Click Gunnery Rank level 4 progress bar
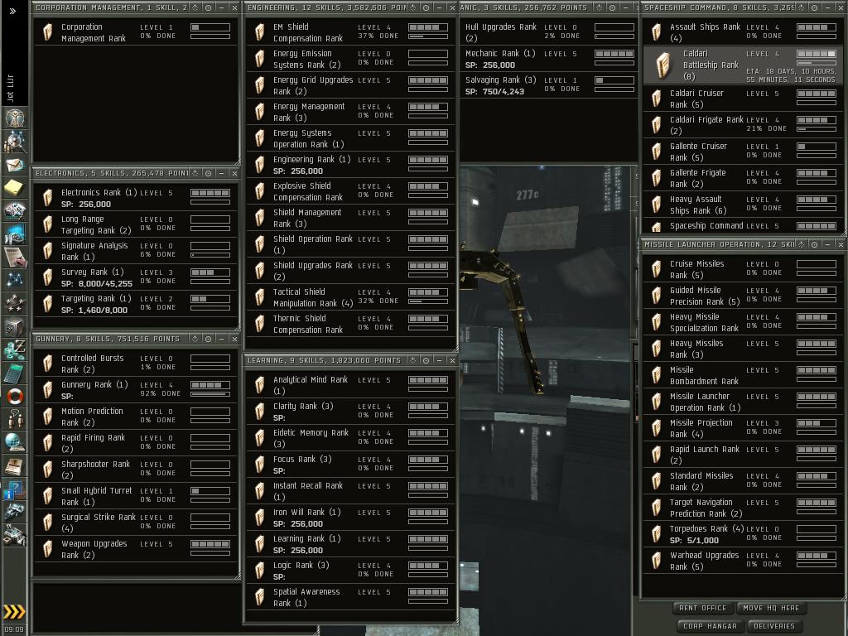 pos(210,385)
